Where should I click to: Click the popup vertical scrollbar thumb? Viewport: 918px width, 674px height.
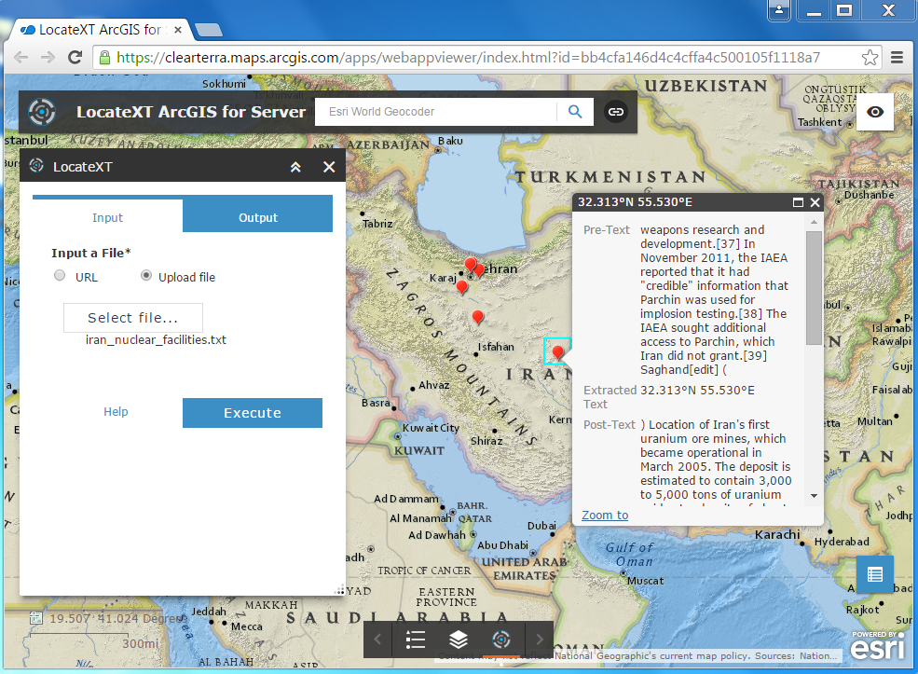pyautogui.click(x=814, y=288)
